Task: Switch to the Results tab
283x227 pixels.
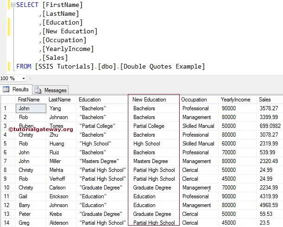Action: click(16, 89)
